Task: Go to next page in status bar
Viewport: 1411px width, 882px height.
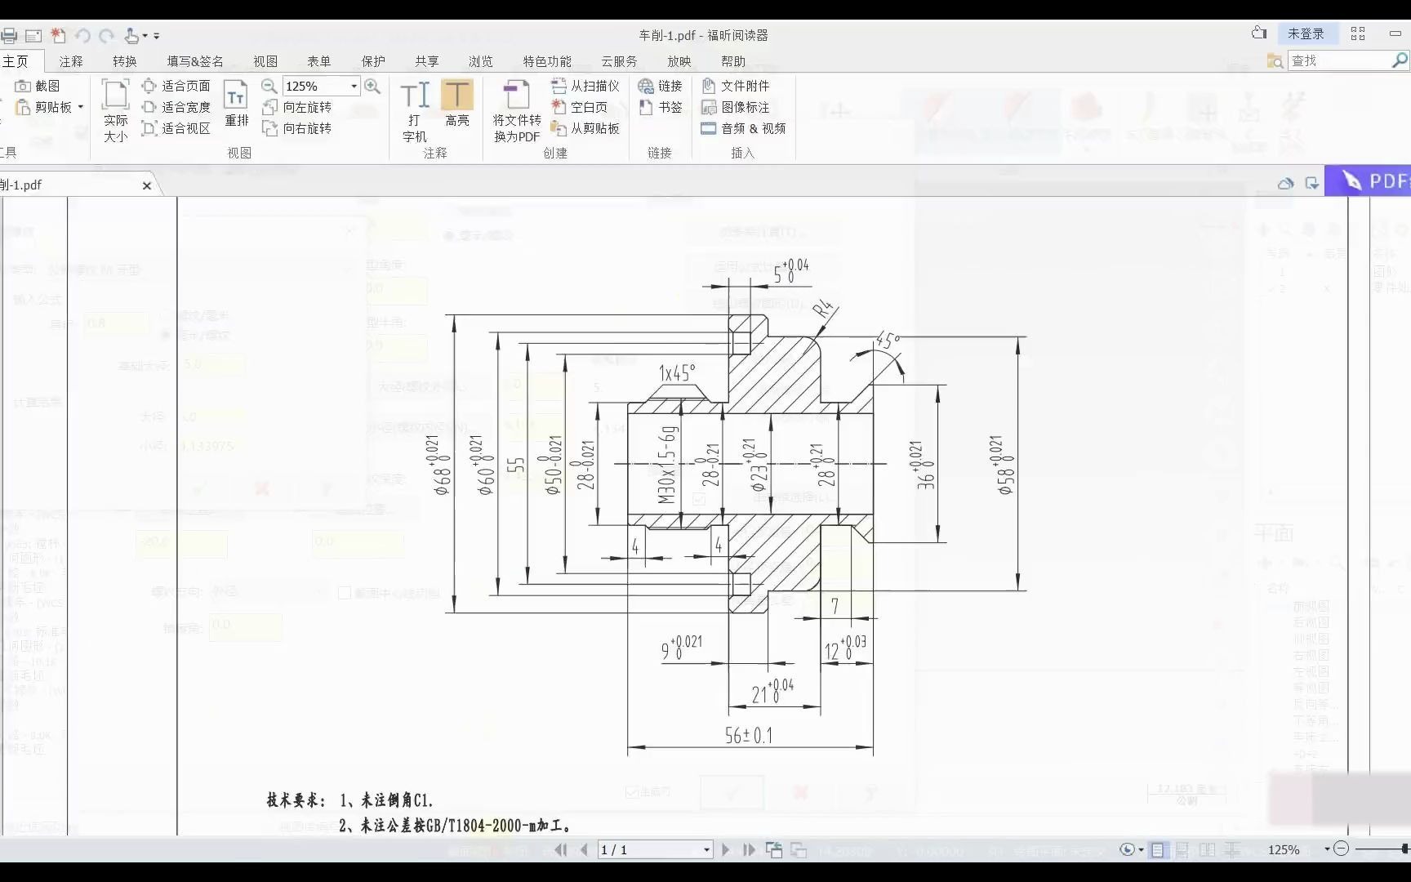Action: [x=725, y=849]
